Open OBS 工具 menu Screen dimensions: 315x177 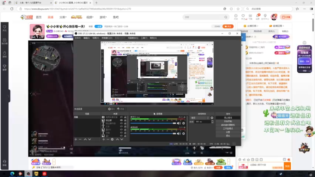tap(144, 38)
